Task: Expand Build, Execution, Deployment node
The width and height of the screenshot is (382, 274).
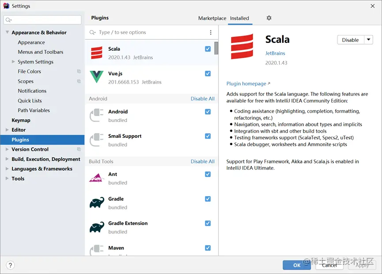Action: pyautogui.click(x=7, y=159)
